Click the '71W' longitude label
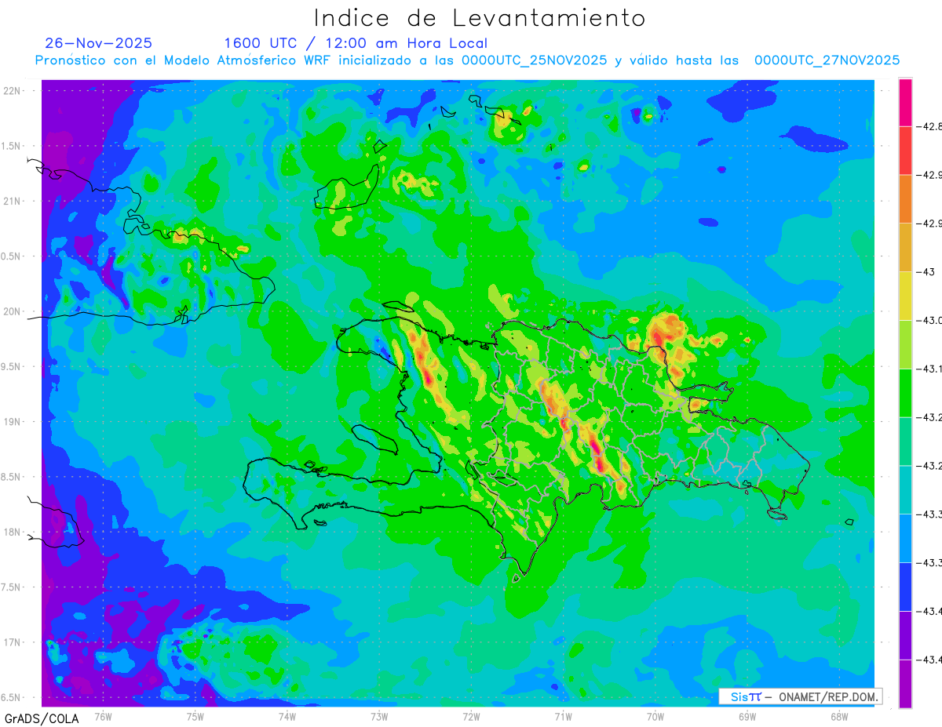Screen dimensions: 942x727 [563, 716]
